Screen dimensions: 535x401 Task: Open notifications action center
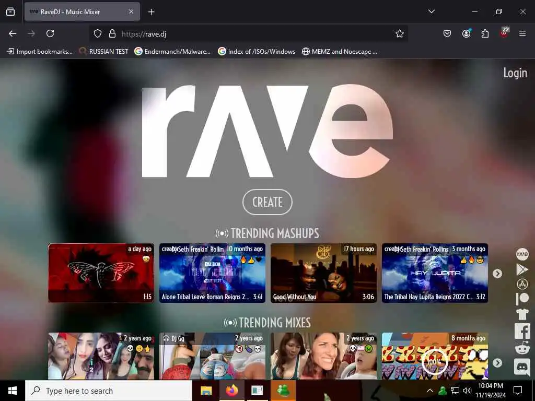[x=518, y=391]
